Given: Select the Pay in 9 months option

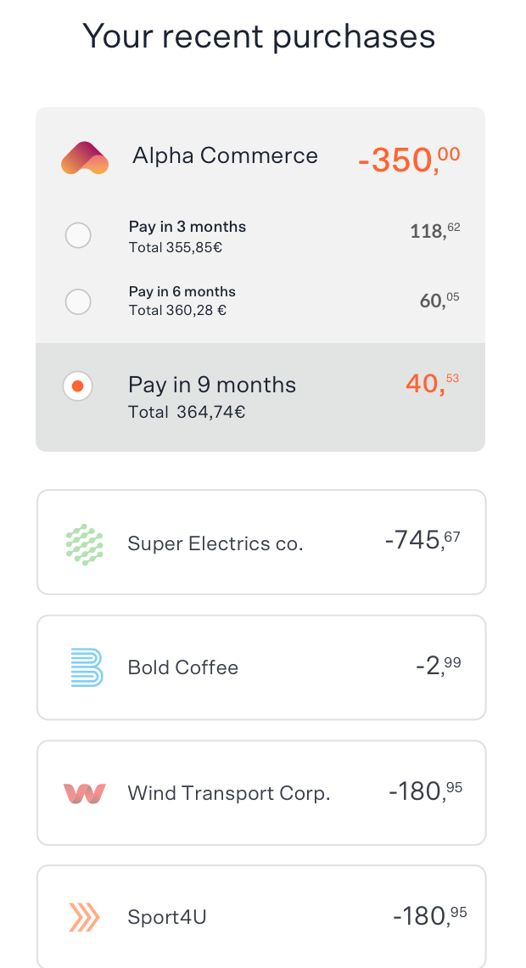Looking at the screenshot, I should point(77,386).
